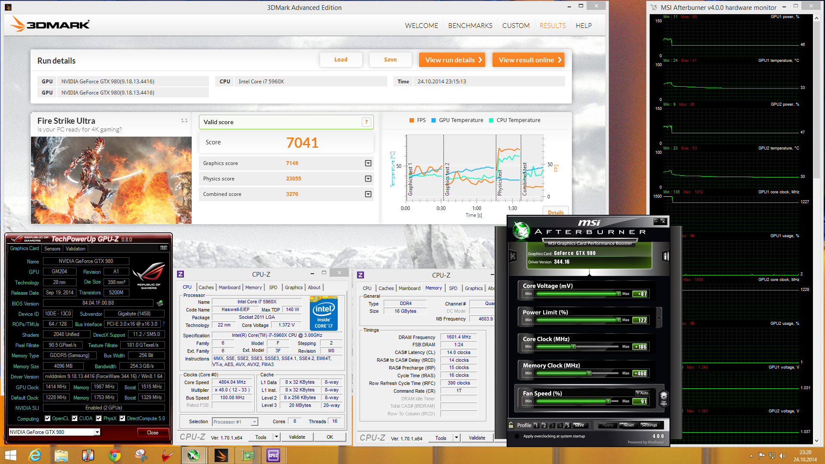Switch to the 3DMark taskbar icon
This screenshot has width=825, height=464.
(221, 455)
